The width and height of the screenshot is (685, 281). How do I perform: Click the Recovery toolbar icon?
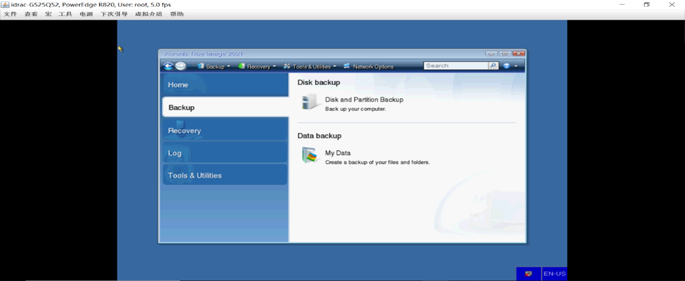tap(241, 66)
